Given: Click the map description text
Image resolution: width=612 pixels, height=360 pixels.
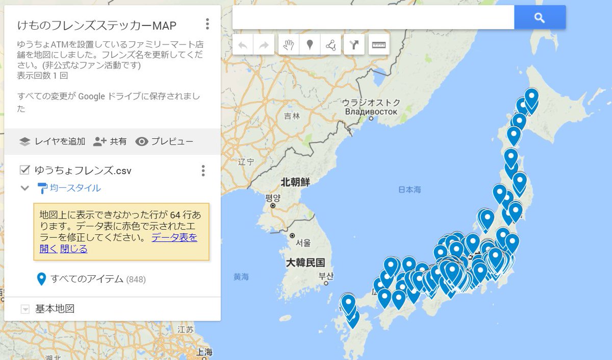Looking at the screenshot, I should point(110,54).
